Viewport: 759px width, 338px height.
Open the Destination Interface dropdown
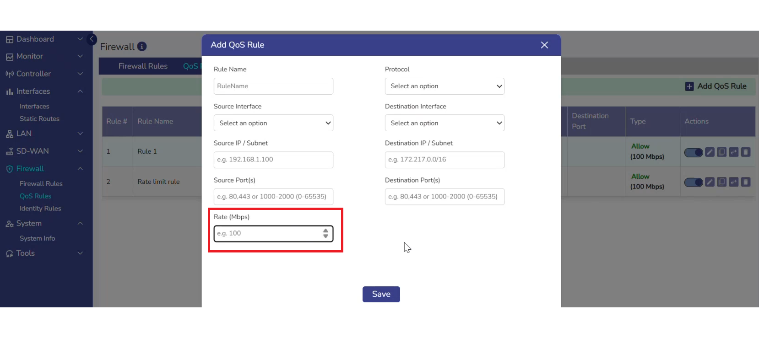coord(445,123)
